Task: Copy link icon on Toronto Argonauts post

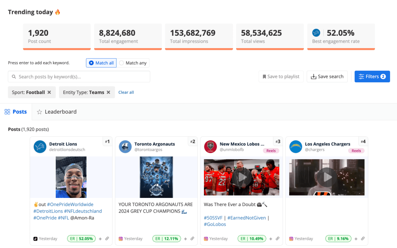Action: pyautogui.click(x=192, y=239)
